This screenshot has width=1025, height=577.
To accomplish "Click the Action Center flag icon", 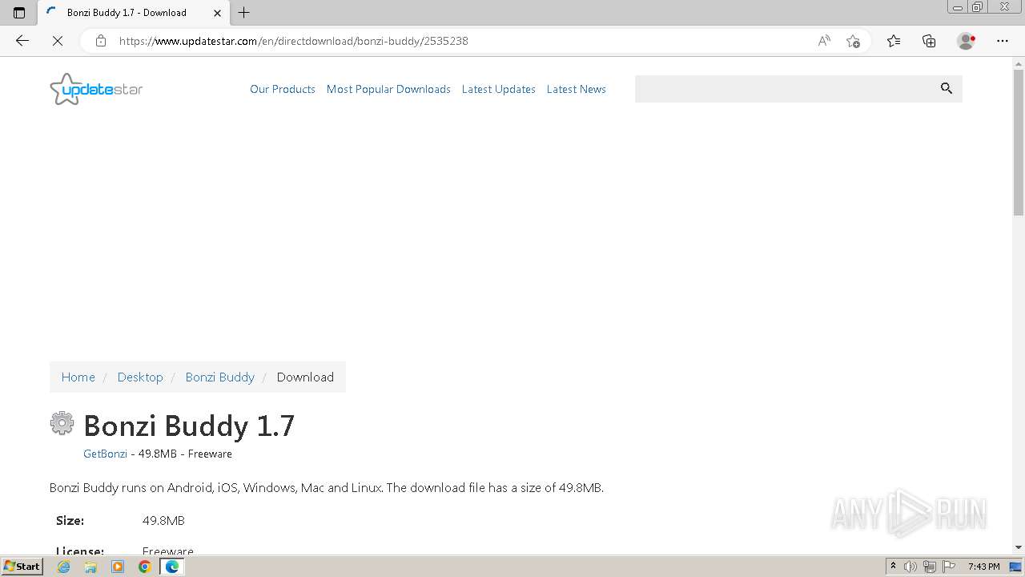I will point(949,567).
